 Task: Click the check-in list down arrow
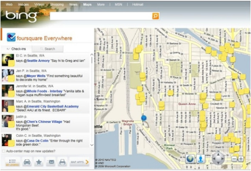(92, 145)
